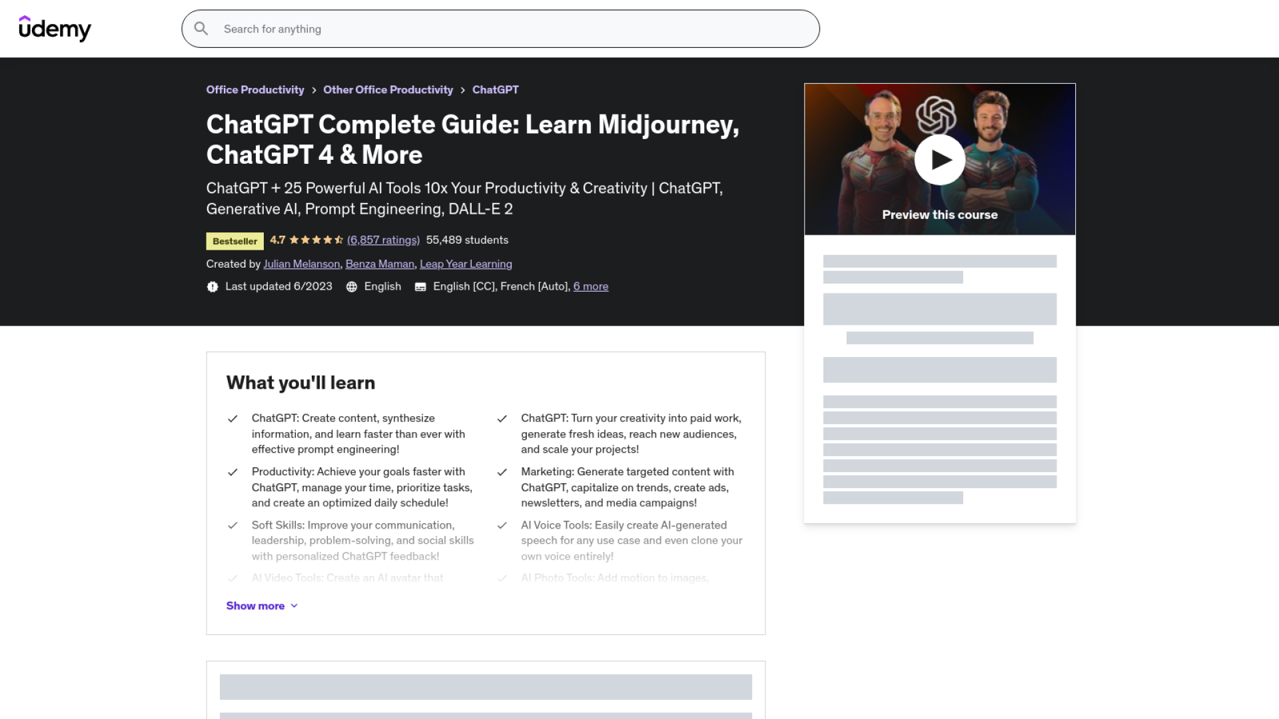Open the Office Productivity breadcrumb
This screenshot has width=1279, height=719.
pyautogui.click(x=254, y=90)
